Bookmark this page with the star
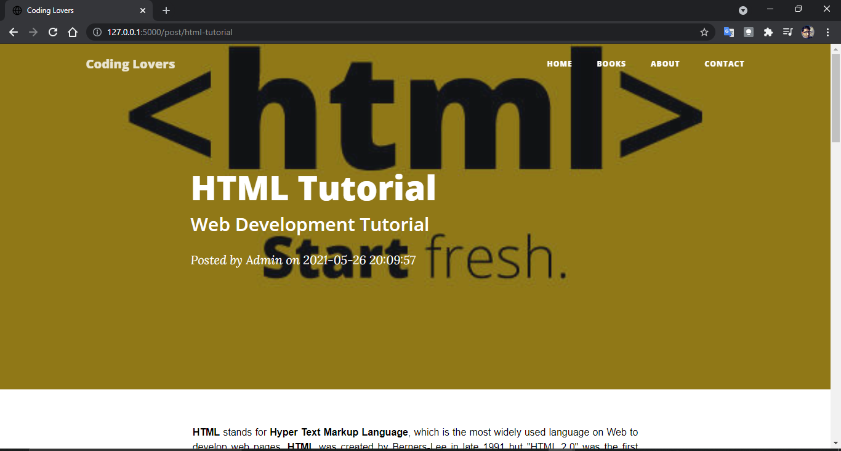This screenshot has height=451, width=841. tap(704, 31)
